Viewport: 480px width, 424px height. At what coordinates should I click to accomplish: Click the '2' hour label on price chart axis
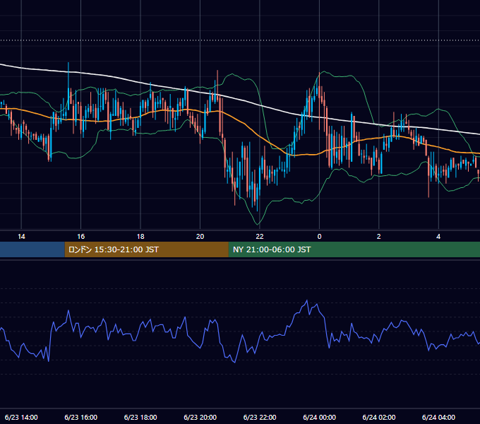(378, 237)
